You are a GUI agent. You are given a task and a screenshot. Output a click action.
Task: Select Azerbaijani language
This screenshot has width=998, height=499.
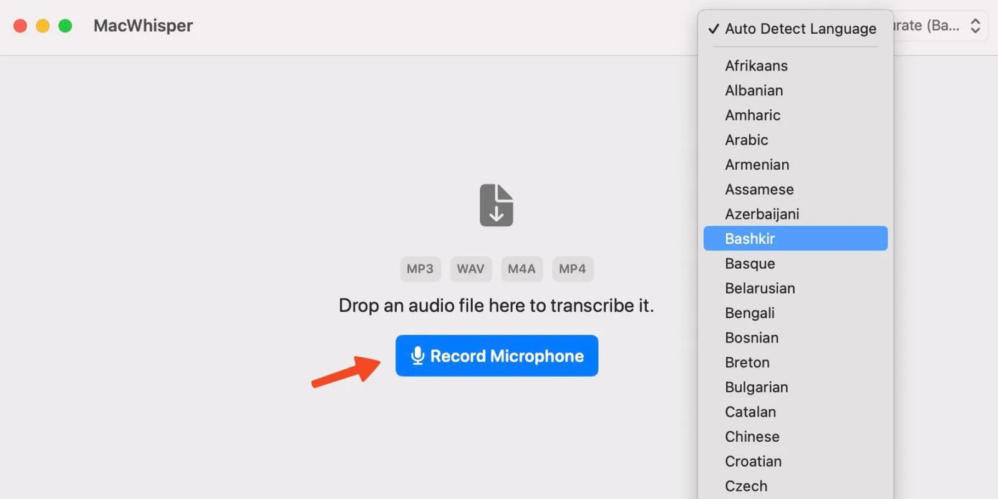795,214
